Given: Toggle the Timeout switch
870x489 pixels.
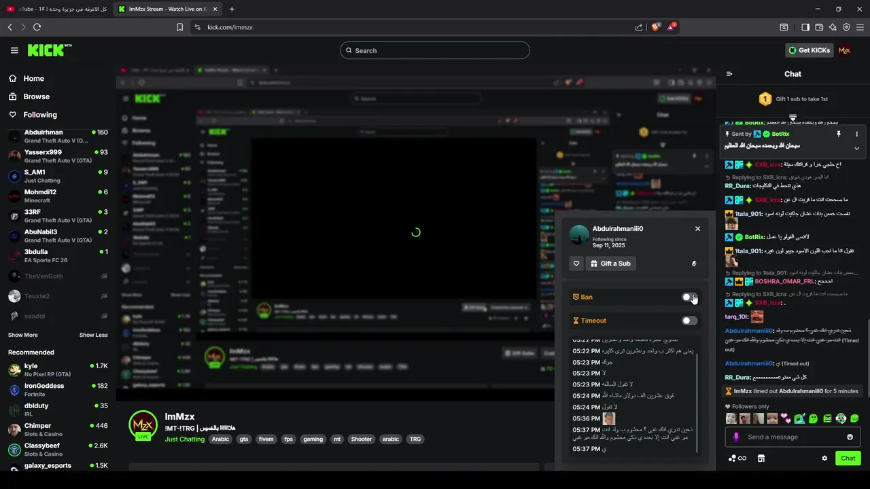Looking at the screenshot, I should click(689, 321).
